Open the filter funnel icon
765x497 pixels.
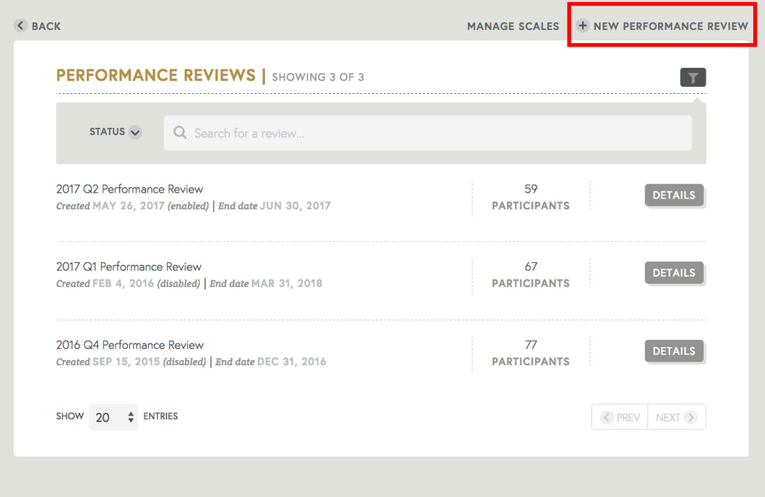(x=693, y=77)
